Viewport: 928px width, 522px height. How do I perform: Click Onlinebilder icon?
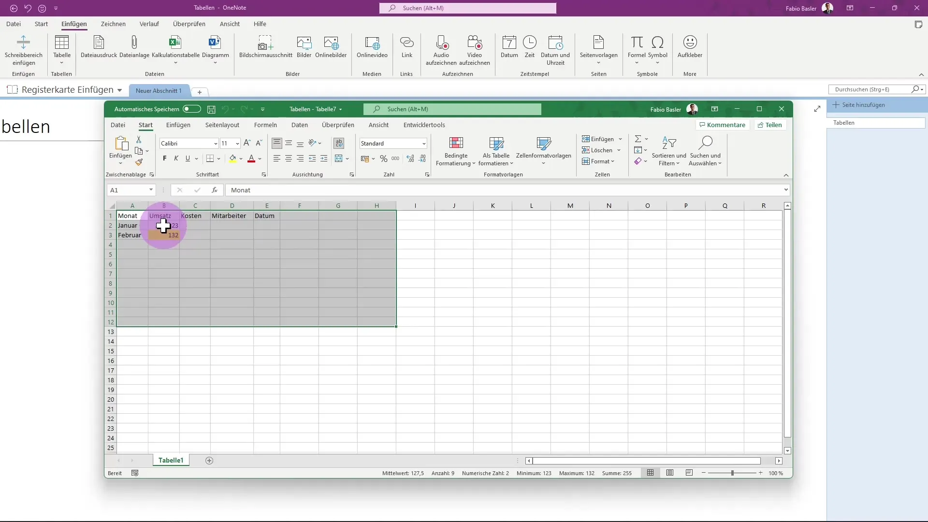pos(331,43)
